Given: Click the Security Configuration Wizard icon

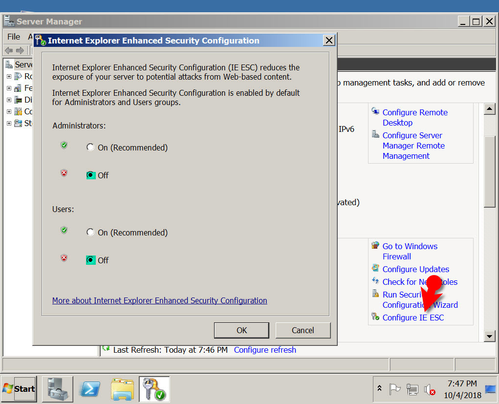Looking at the screenshot, I should tap(375, 294).
